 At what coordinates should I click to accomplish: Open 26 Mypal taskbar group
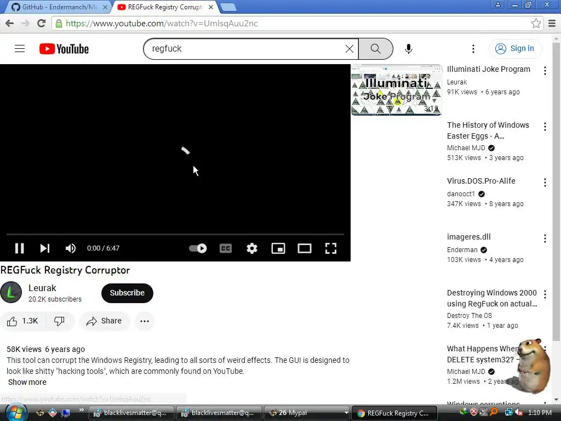click(x=306, y=413)
